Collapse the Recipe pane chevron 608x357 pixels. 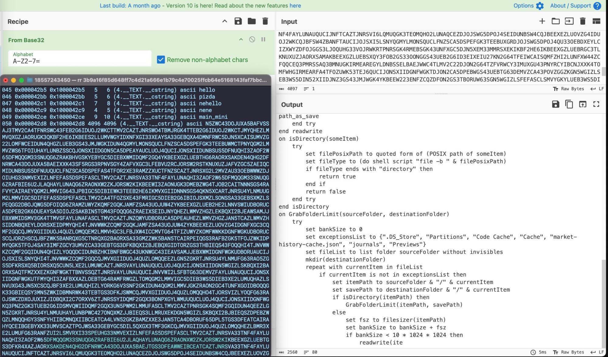click(x=224, y=21)
